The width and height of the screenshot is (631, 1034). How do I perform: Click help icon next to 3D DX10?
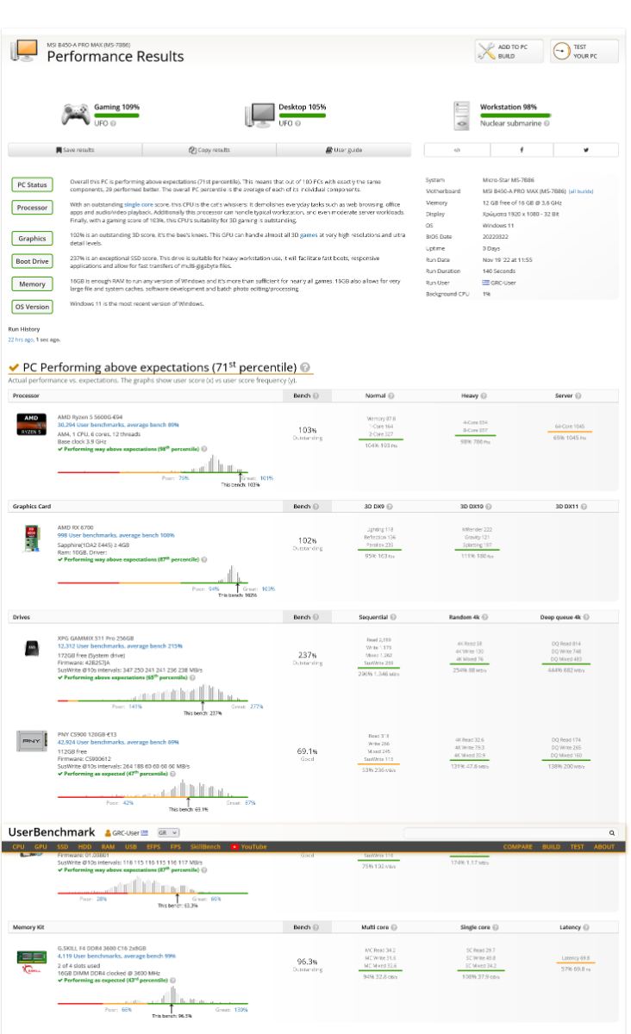tap(490, 507)
